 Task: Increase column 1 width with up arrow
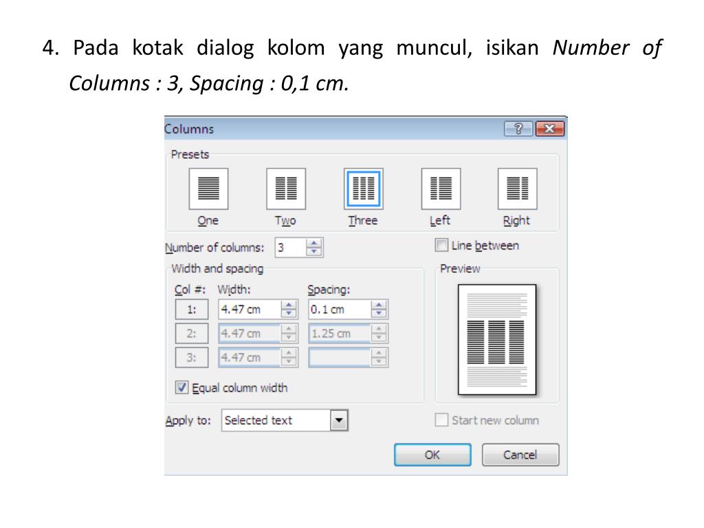coord(289,305)
